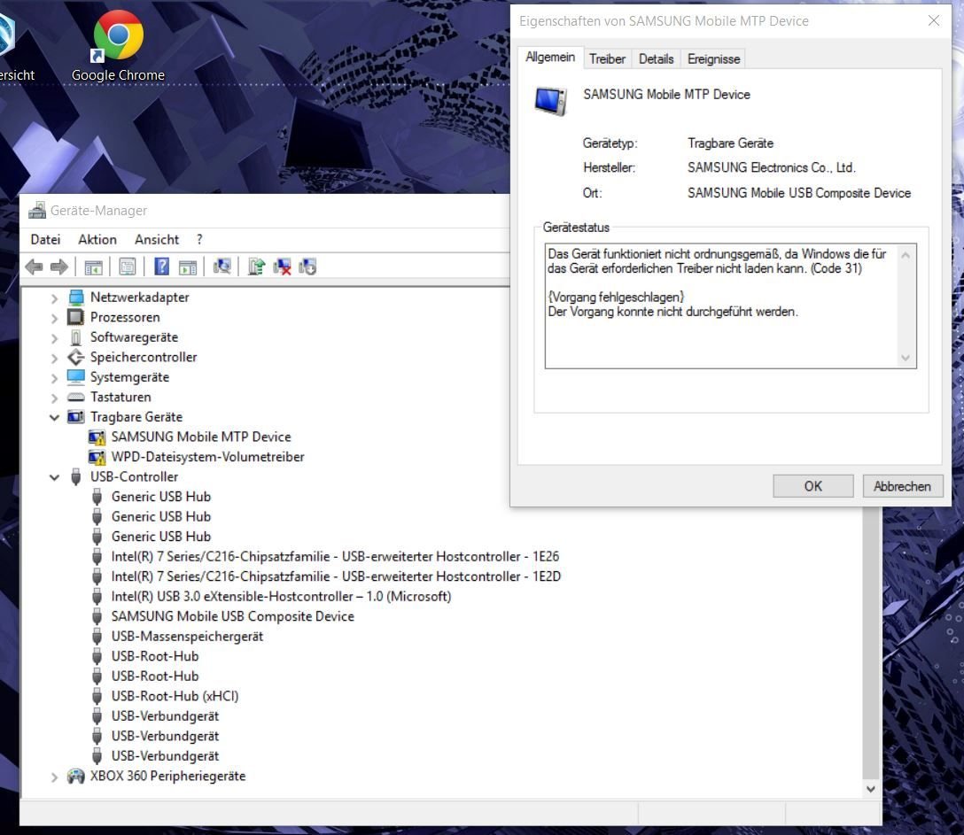This screenshot has height=835, width=964.
Task: Select Intel(R) USB 3.0 eXtensible-Hostcontroller entry
Action: coord(281,597)
